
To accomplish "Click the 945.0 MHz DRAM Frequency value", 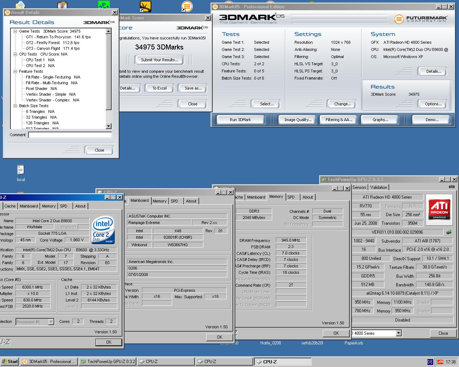I will [290, 240].
